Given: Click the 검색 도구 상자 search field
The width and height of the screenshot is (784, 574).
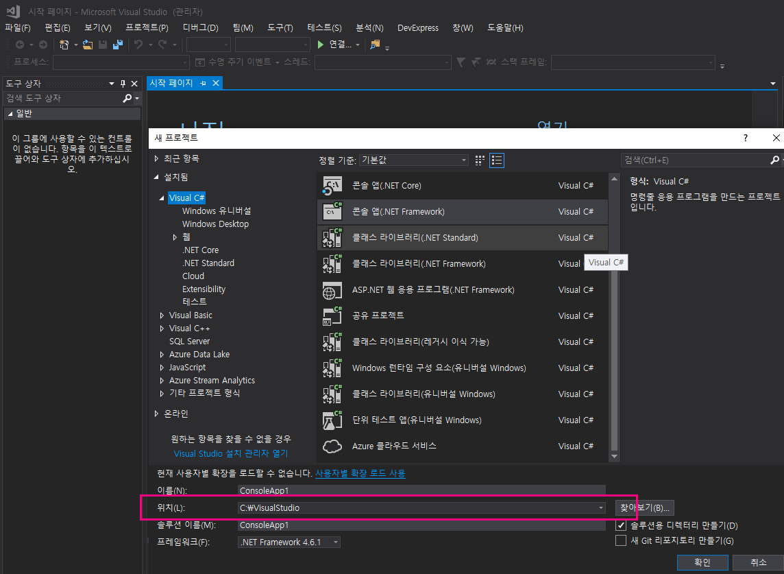Looking at the screenshot, I should [62, 99].
